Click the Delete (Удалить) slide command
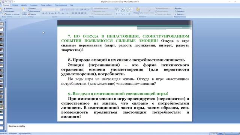The height and width of the screenshot is (135, 240). (32, 14)
